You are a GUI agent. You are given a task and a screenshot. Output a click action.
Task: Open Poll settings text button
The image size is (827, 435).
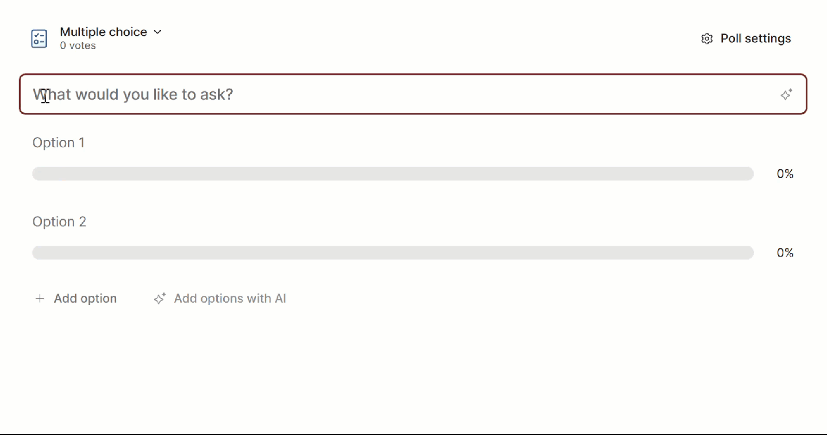pos(756,39)
